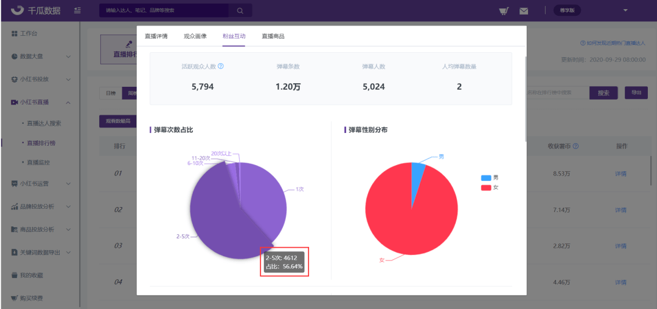Click the search magnifier icon
The image size is (657, 309).
[240, 10]
